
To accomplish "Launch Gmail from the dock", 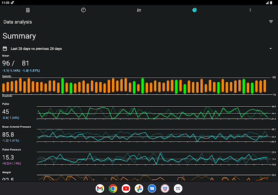I will point(100,188).
